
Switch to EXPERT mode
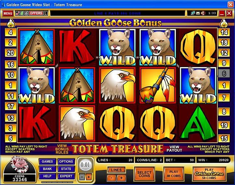click(66, 176)
